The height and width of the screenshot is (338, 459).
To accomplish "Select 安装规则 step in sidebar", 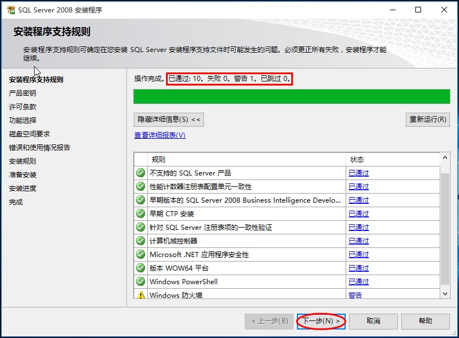I will [x=23, y=161].
